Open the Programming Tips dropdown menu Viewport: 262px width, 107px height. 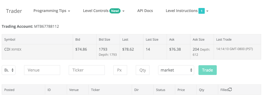[52, 11]
